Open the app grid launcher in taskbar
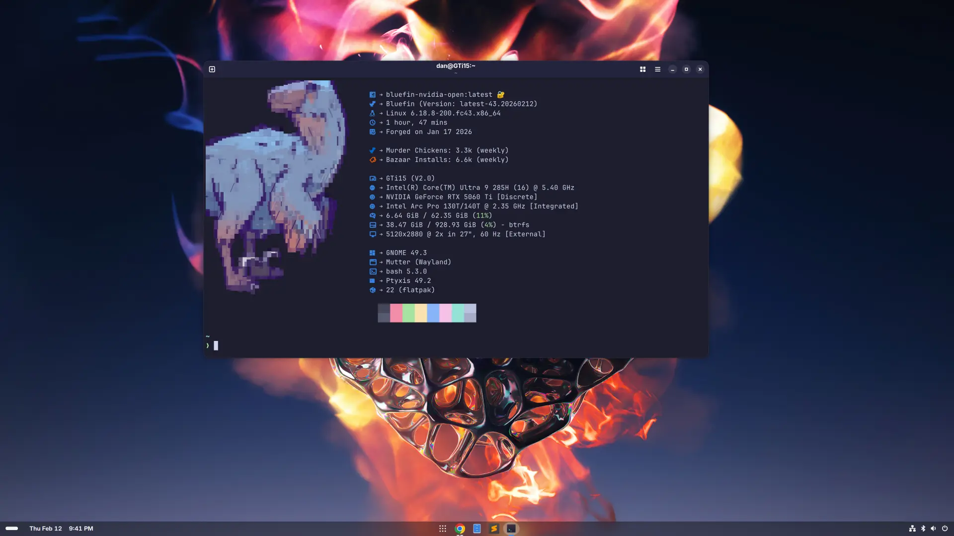This screenshot has width=954, height=536. pos(443,529)
